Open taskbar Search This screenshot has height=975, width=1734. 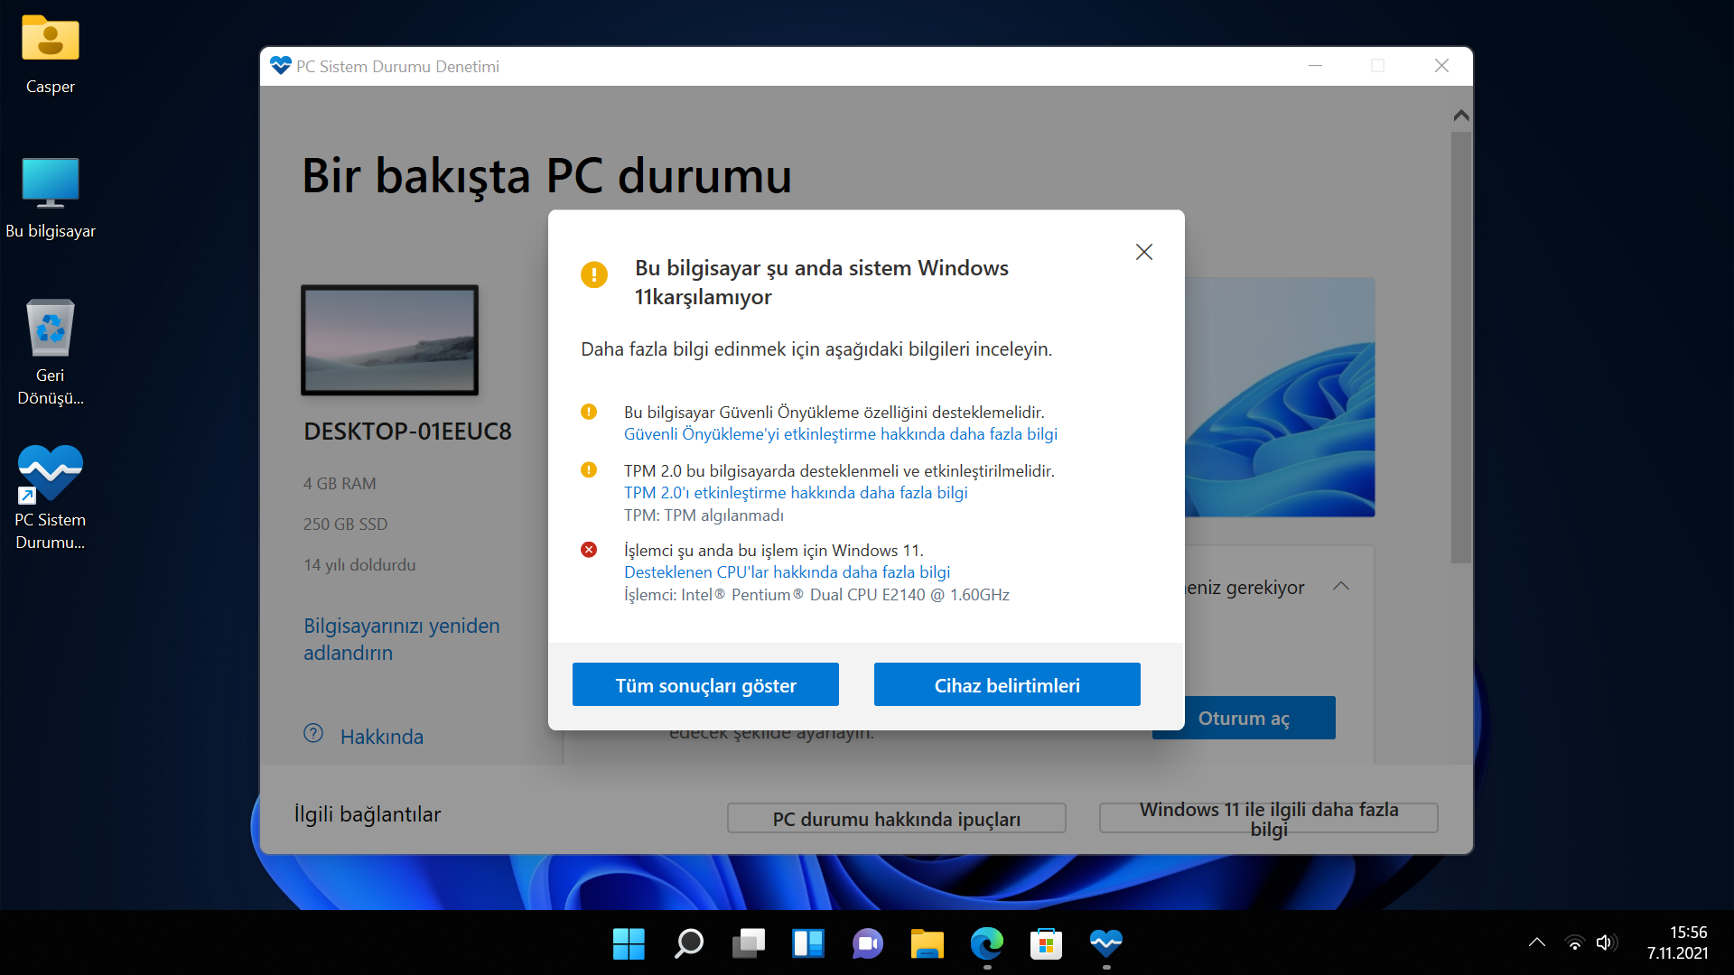point(688,944)
